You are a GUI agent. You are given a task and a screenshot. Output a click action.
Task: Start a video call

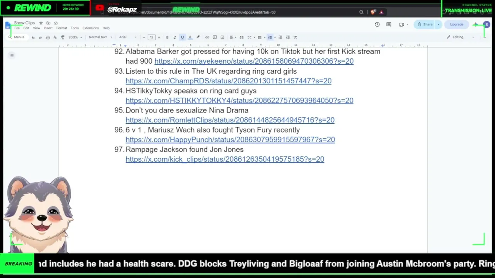(x=401, y=25)
